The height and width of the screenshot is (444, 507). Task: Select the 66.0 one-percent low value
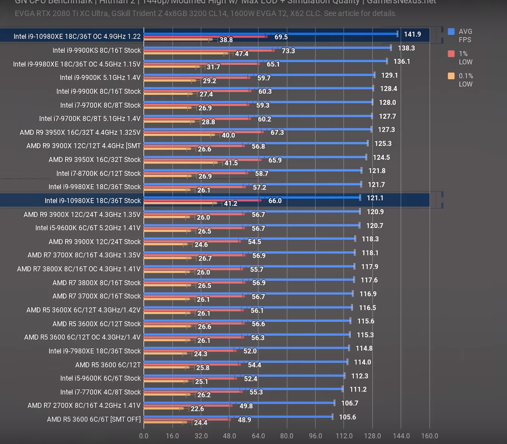click(275, 201)
